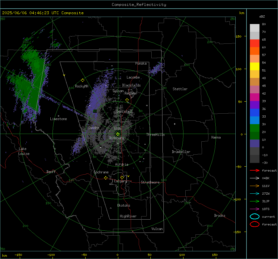Click the purple legend swatch below 39 dBZ
Image resolution: width=278 pixels, height=259 pixels.
255,105
